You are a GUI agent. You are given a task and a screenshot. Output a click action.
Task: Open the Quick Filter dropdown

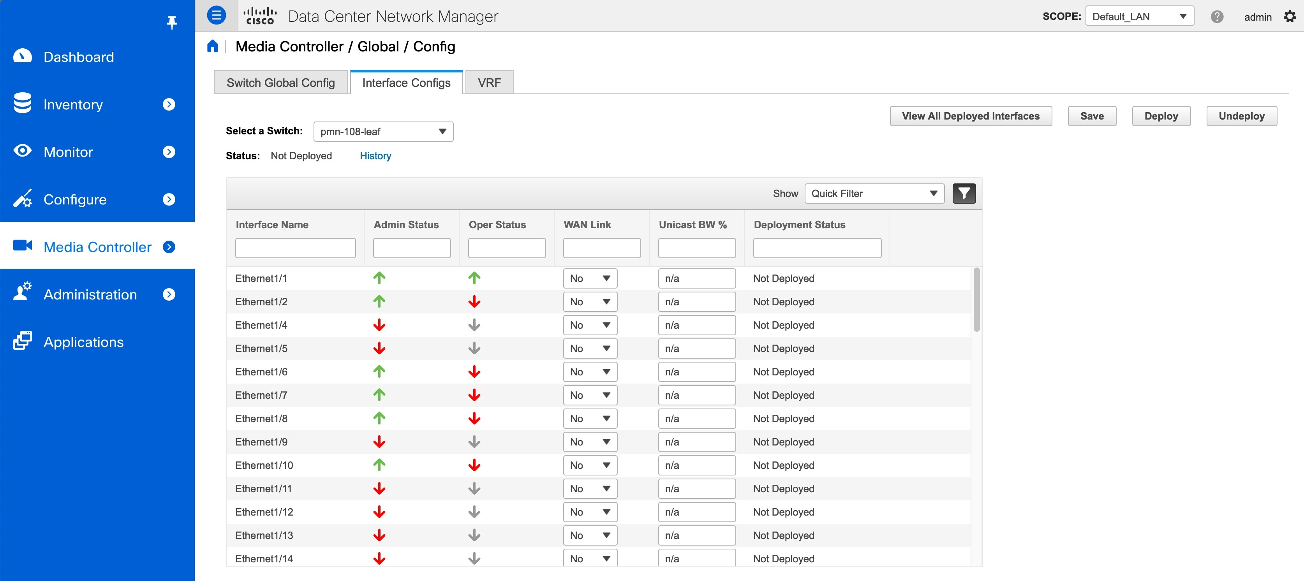tap(874, 193)
